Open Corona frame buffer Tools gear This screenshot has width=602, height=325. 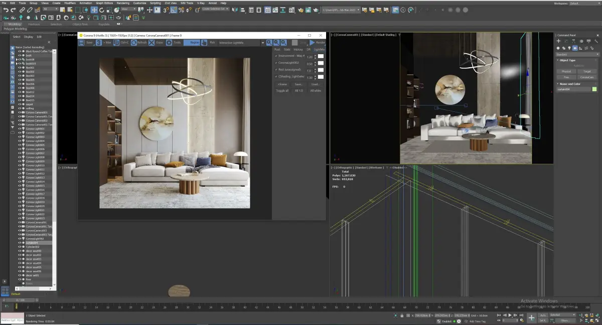[169, 43]
